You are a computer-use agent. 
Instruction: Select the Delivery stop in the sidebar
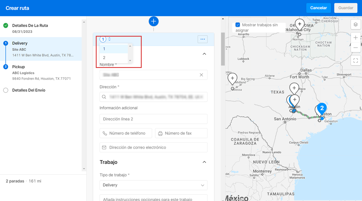point(41,49)
